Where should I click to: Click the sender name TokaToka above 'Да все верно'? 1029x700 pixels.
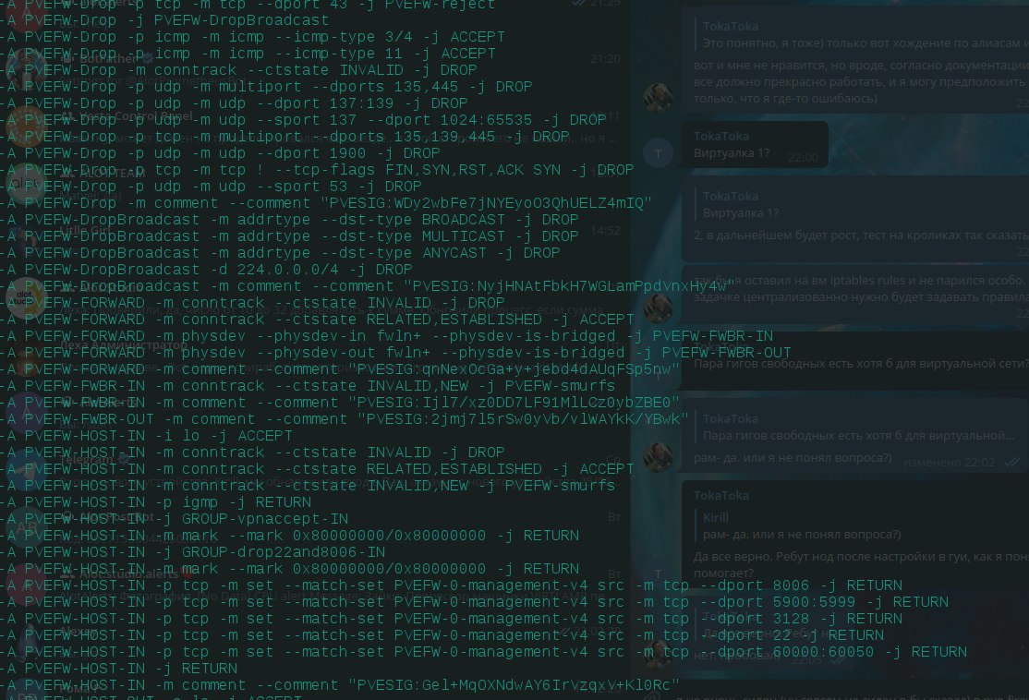click(720, 495)
